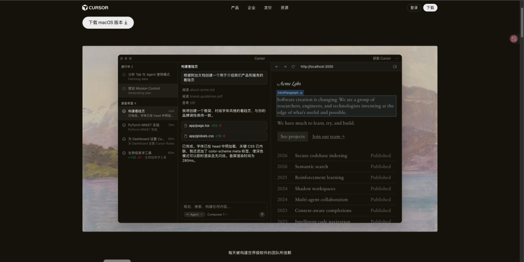Screen dimensions: 524x262
Task: Click Shadow workspaces row
Action: pos(336,188)
